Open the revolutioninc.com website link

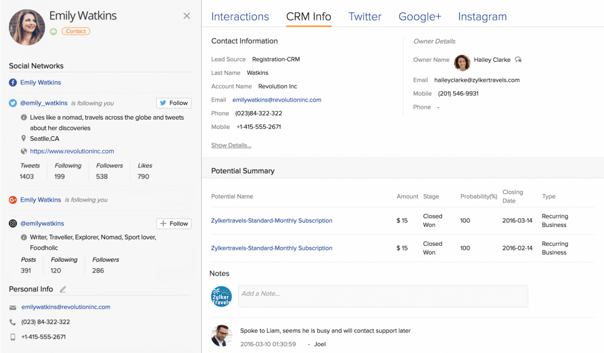(72, 151)
